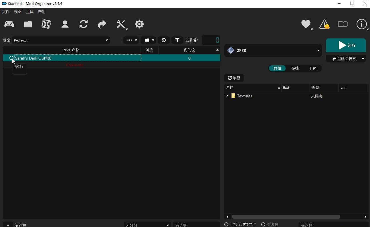Image resolution: width=370 pixels, height=227 pixels.
Task: Open the Default profile dropdown
Action: coord(61,40)
